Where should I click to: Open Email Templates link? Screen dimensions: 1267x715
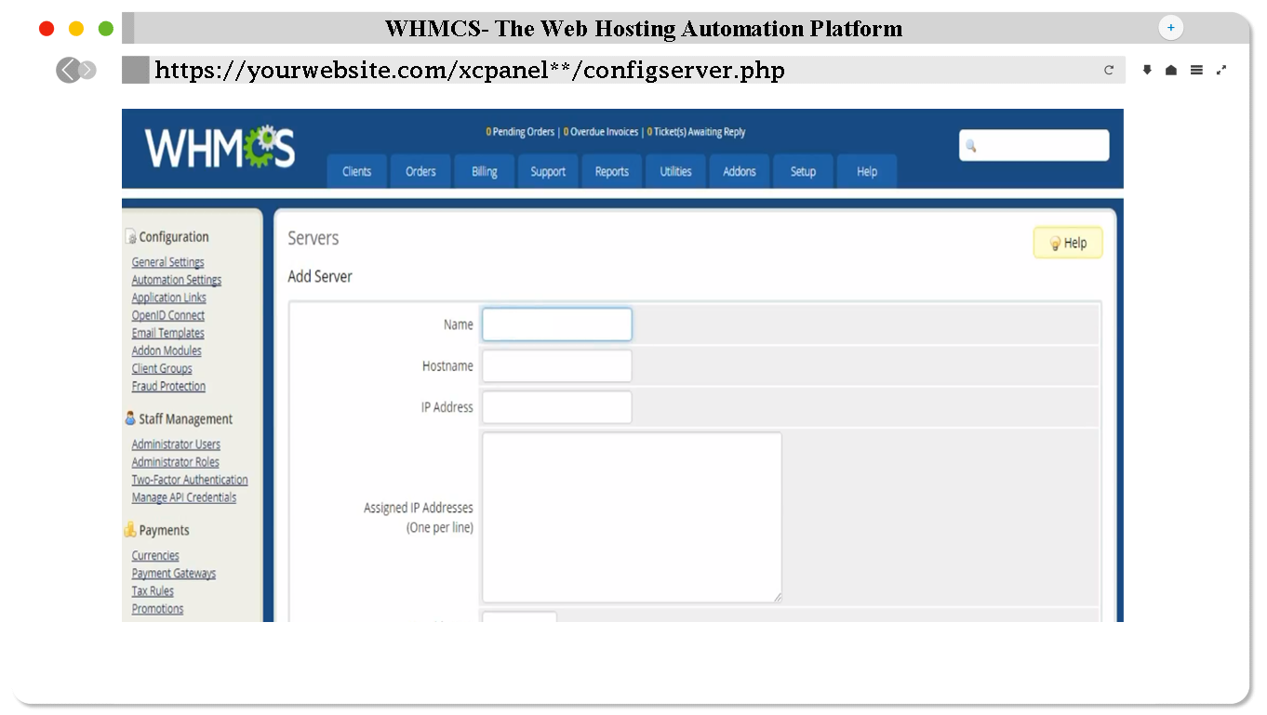coord(167,333)
